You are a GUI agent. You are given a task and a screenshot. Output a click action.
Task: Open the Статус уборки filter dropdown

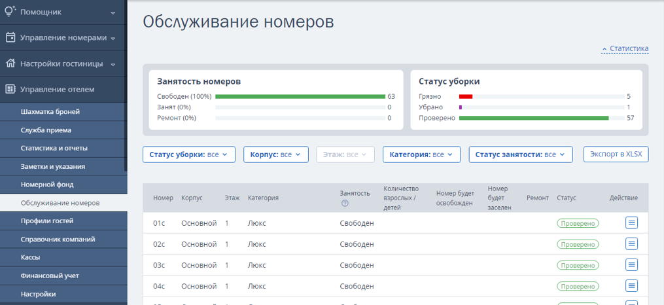189,154
